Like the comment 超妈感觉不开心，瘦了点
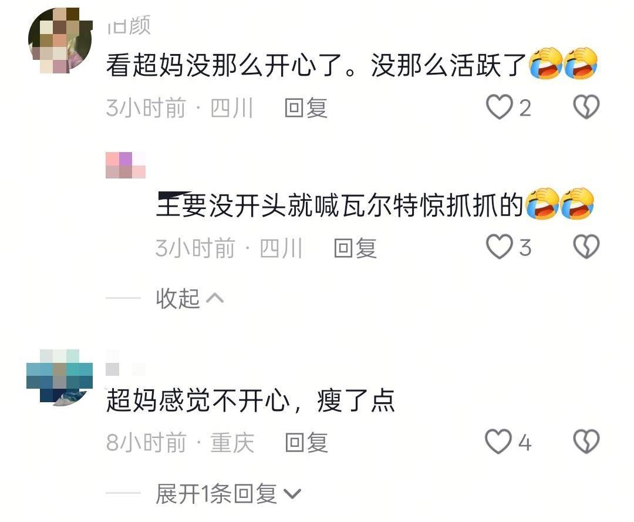Viewport: 634px width, 522px height. pos(498,442)
